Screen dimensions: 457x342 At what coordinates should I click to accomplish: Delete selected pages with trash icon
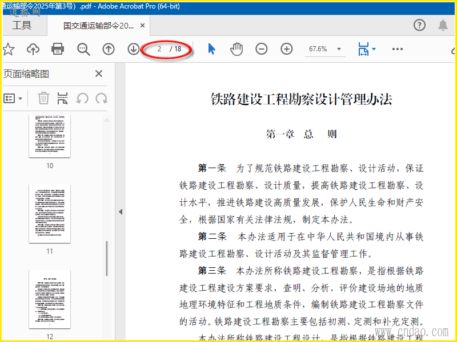tap(43, 98)
